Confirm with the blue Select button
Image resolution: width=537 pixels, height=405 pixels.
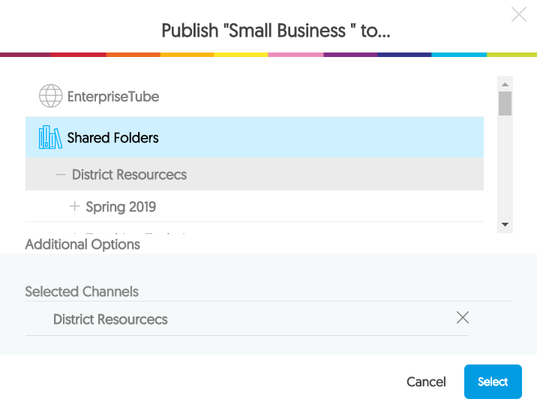click(493, 382)
